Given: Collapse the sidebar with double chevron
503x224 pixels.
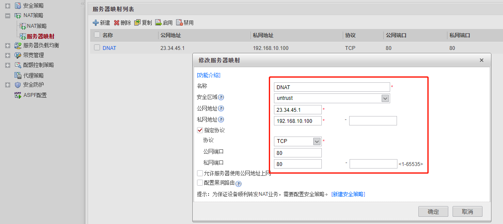Looking at the screenshot, I should tap(82, 3).
